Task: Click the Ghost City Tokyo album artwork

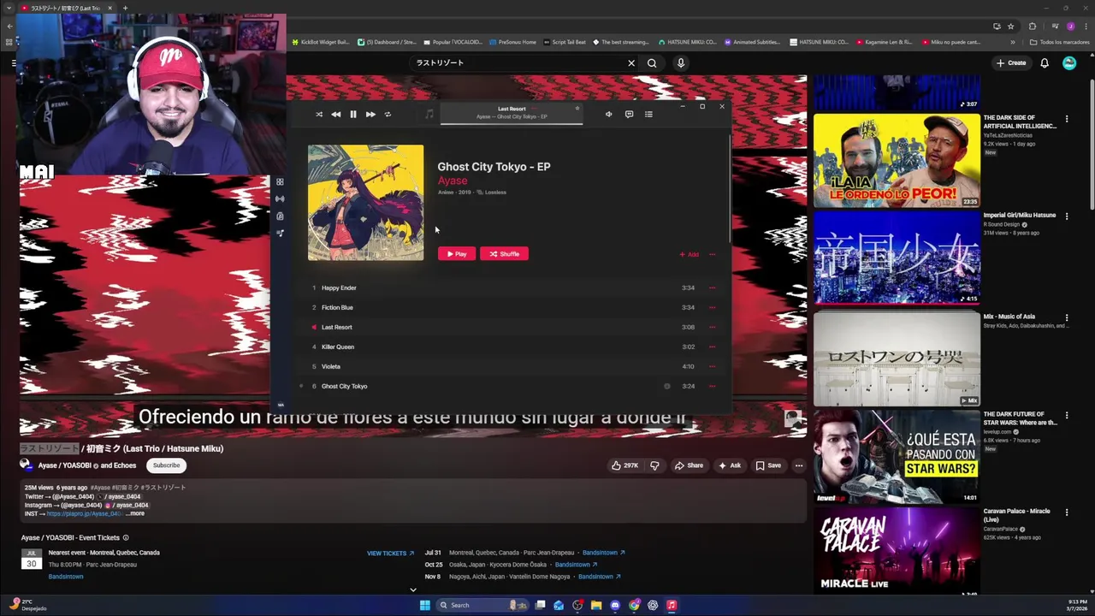Action: tap(365, 203)
